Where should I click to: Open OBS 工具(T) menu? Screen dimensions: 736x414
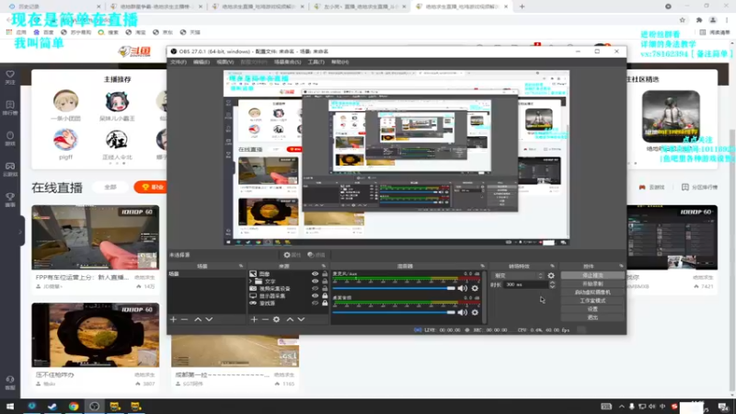[316, 62]
